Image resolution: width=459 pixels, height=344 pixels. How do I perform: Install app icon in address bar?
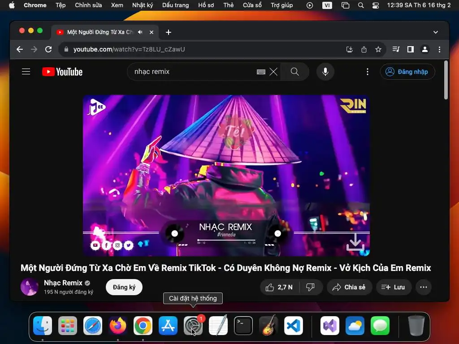click(349, 49)
